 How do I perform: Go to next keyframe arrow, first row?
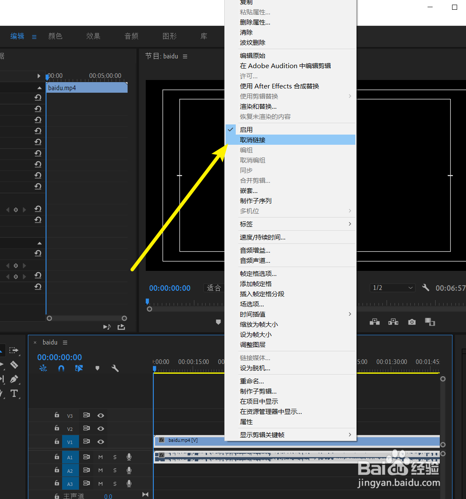click(x=25, y=210)
